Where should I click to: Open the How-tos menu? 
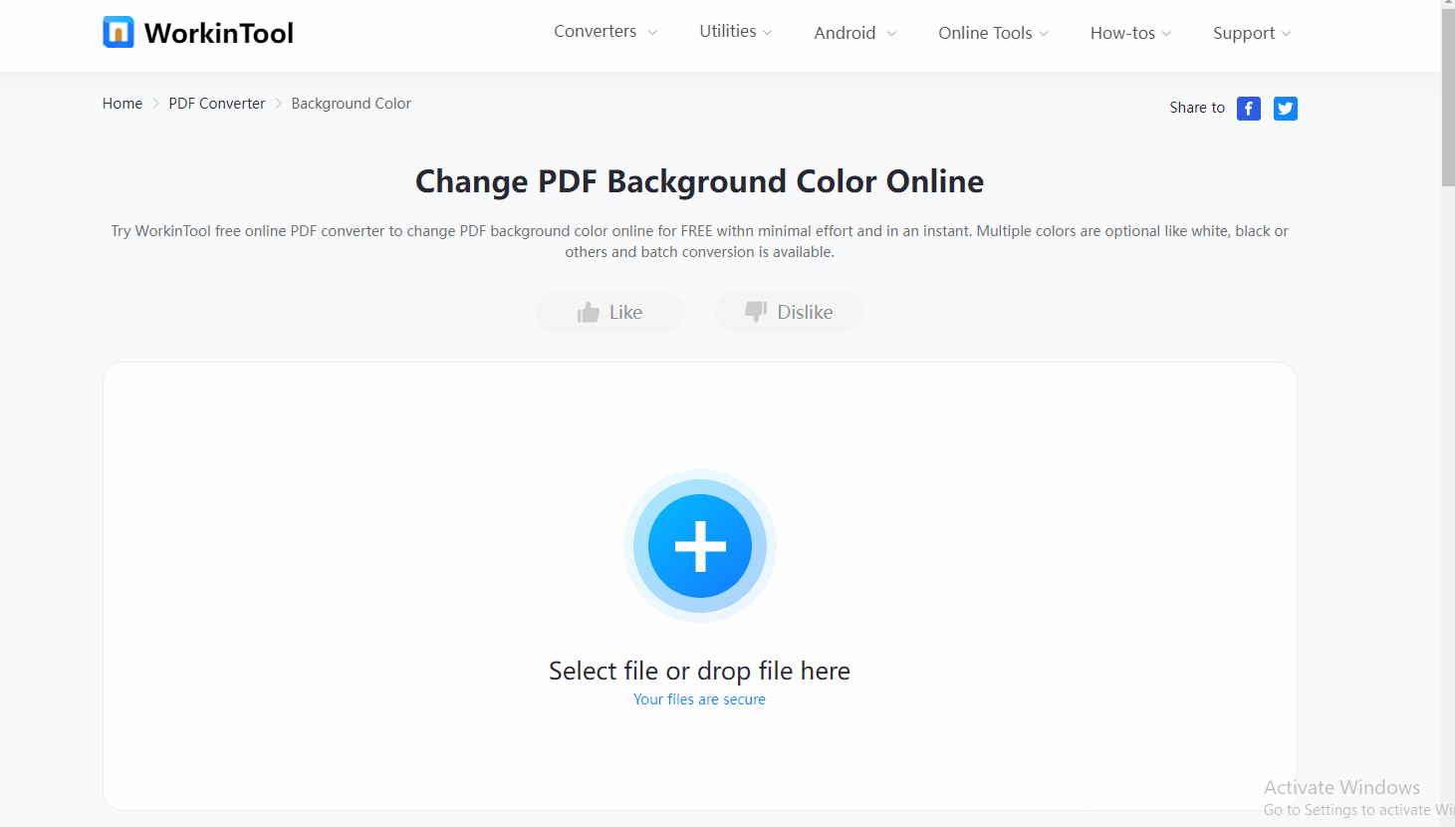[1122, 33]
